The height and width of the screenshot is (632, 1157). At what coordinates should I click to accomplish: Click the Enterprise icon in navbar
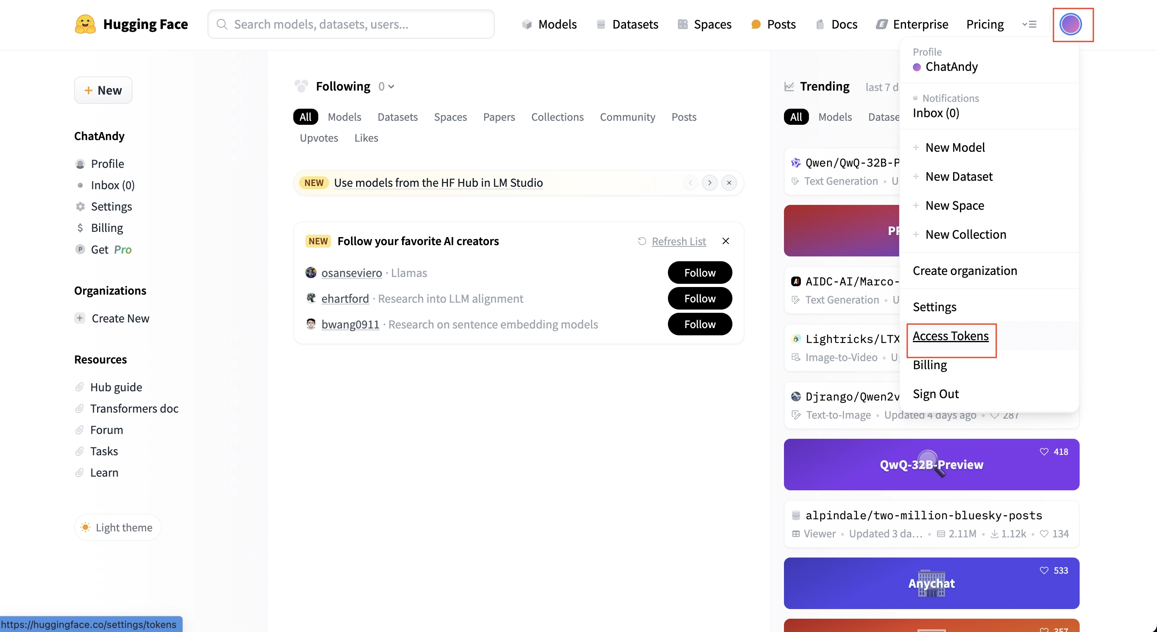point(881,24)
